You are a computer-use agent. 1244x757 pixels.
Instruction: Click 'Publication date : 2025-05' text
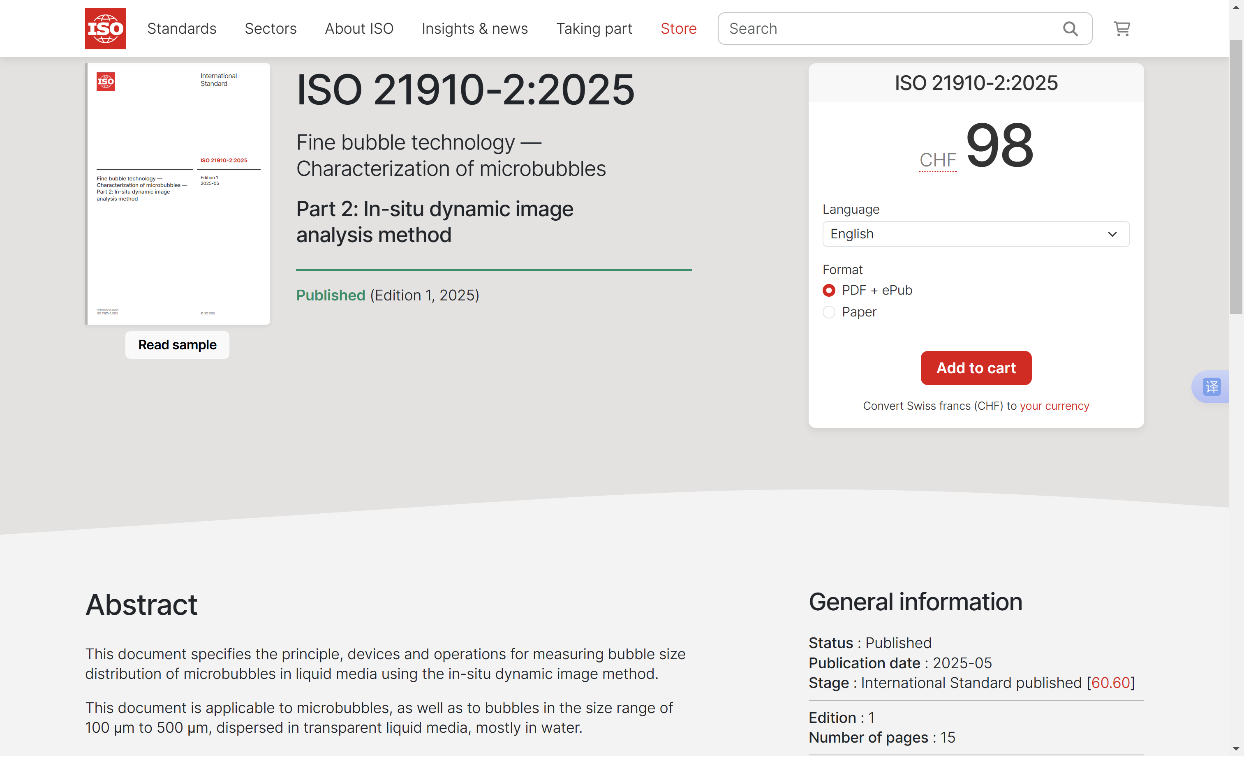900,663
